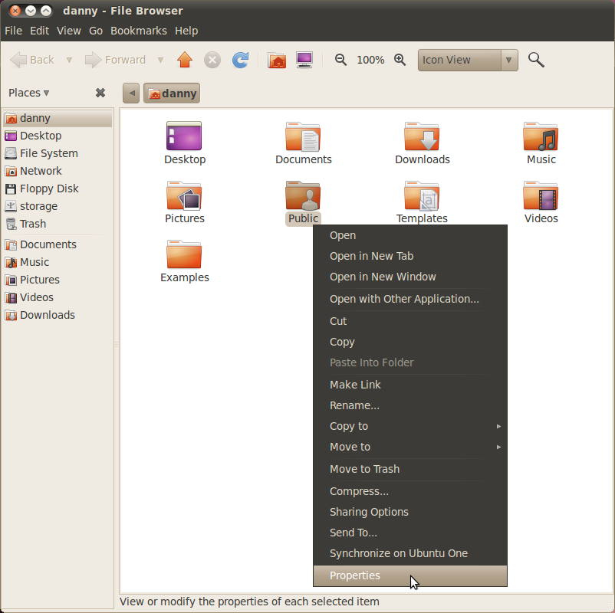Open Network in Places sidebar

[58, 171]
